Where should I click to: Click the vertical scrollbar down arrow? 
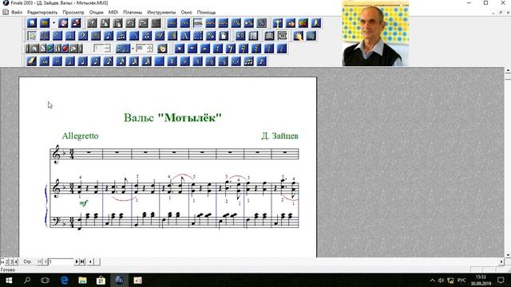point(508,255)
